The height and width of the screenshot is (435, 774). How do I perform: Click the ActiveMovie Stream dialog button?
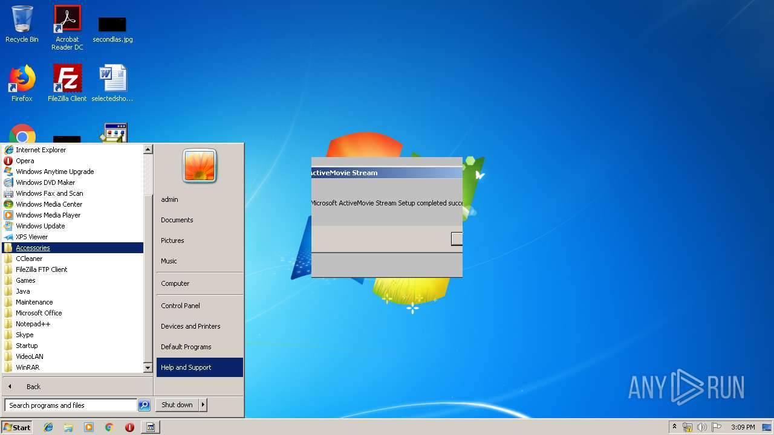coord(457,239)
